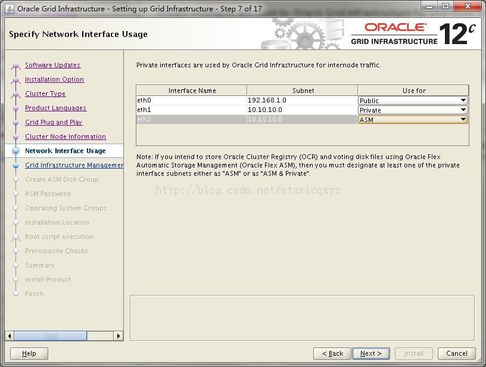Go to the Installation Option step
This screenshot has width=486, height=367.
click(x=54, y=79)
